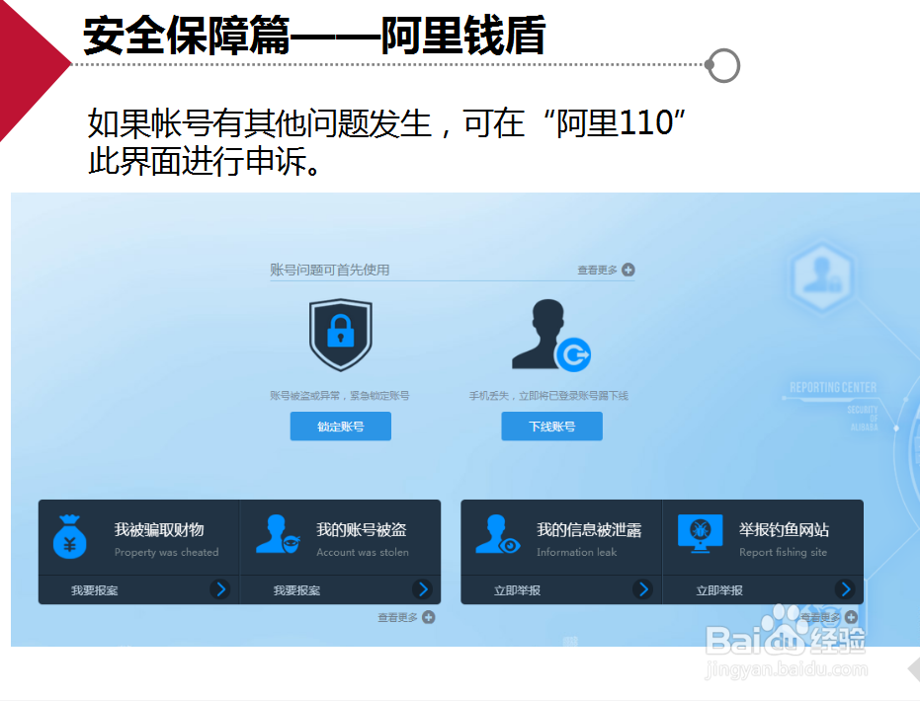Click arrow in 我的账号被盗 card

pos(422,589)
